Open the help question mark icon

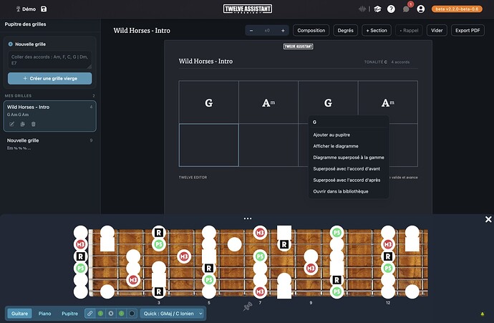click(x=391, y=9)
